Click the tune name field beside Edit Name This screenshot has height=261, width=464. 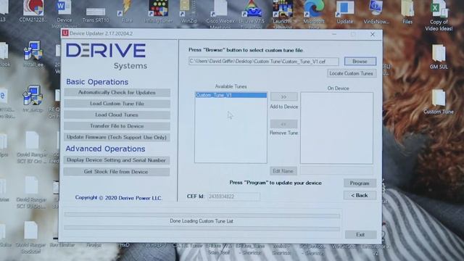[336, 171]
